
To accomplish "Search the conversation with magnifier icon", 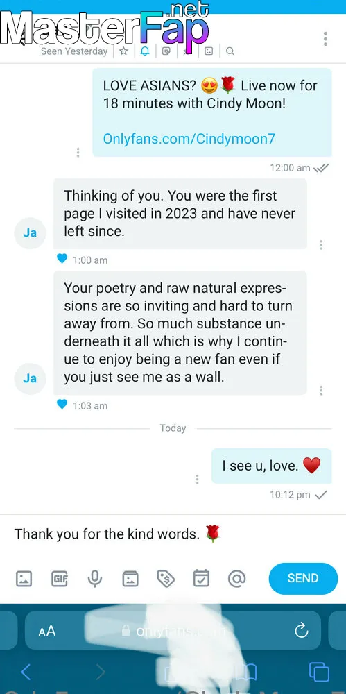I will (x=230, y=51).
